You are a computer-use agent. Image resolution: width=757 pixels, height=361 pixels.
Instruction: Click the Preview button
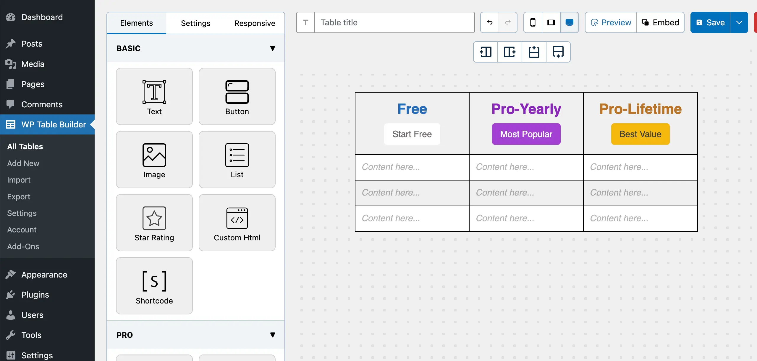(x=611, y=22)
